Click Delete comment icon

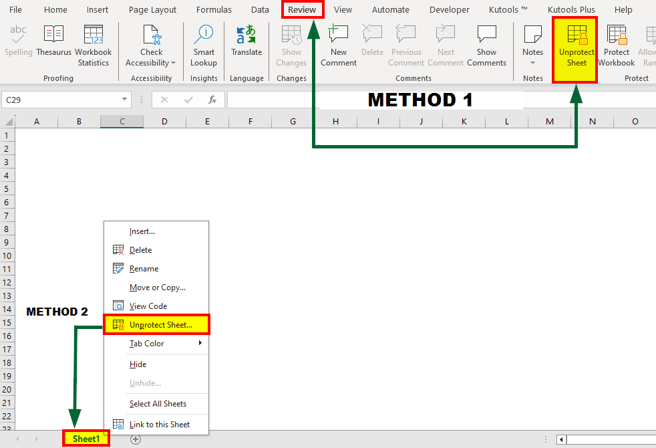pos(372,34)
